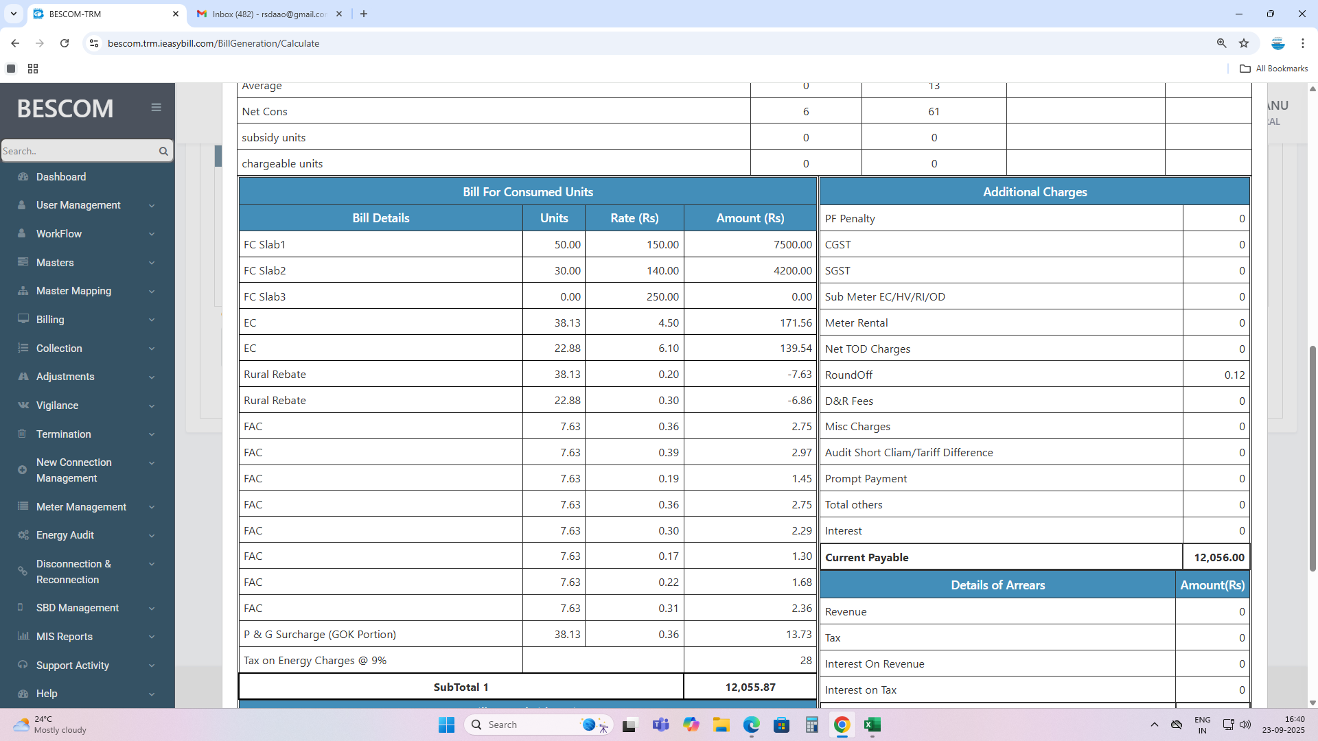The image size is (1318, 741).
Task: Click the BESCOM logo link
Action: tap(65, 108)
